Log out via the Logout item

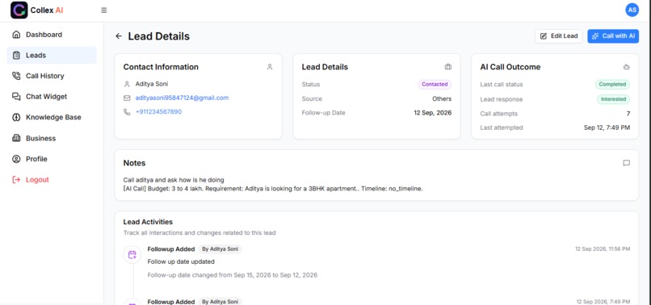click(52, 180)
